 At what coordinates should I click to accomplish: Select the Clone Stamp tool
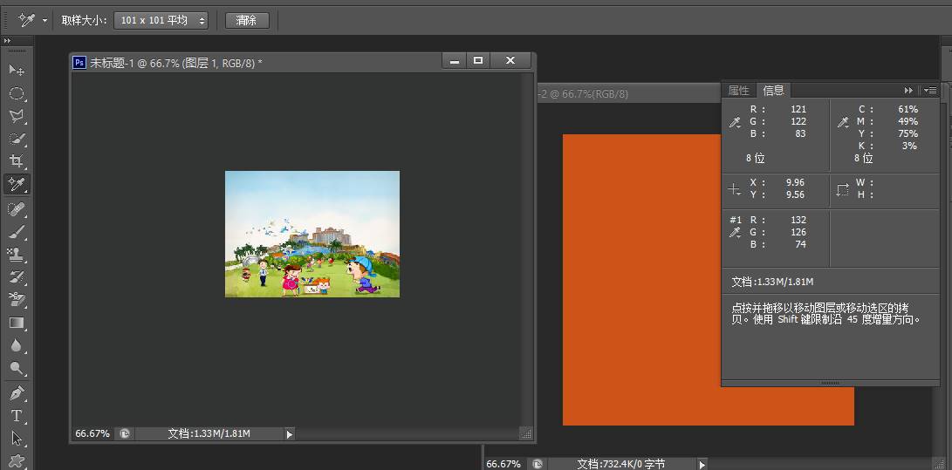[x=17, y=255]
